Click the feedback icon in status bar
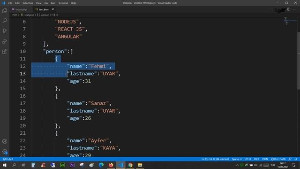300x169 pixels. click(290, 159)
